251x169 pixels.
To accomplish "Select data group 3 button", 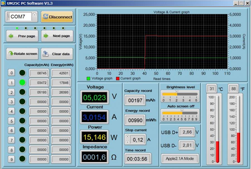I will pos(11,102).
